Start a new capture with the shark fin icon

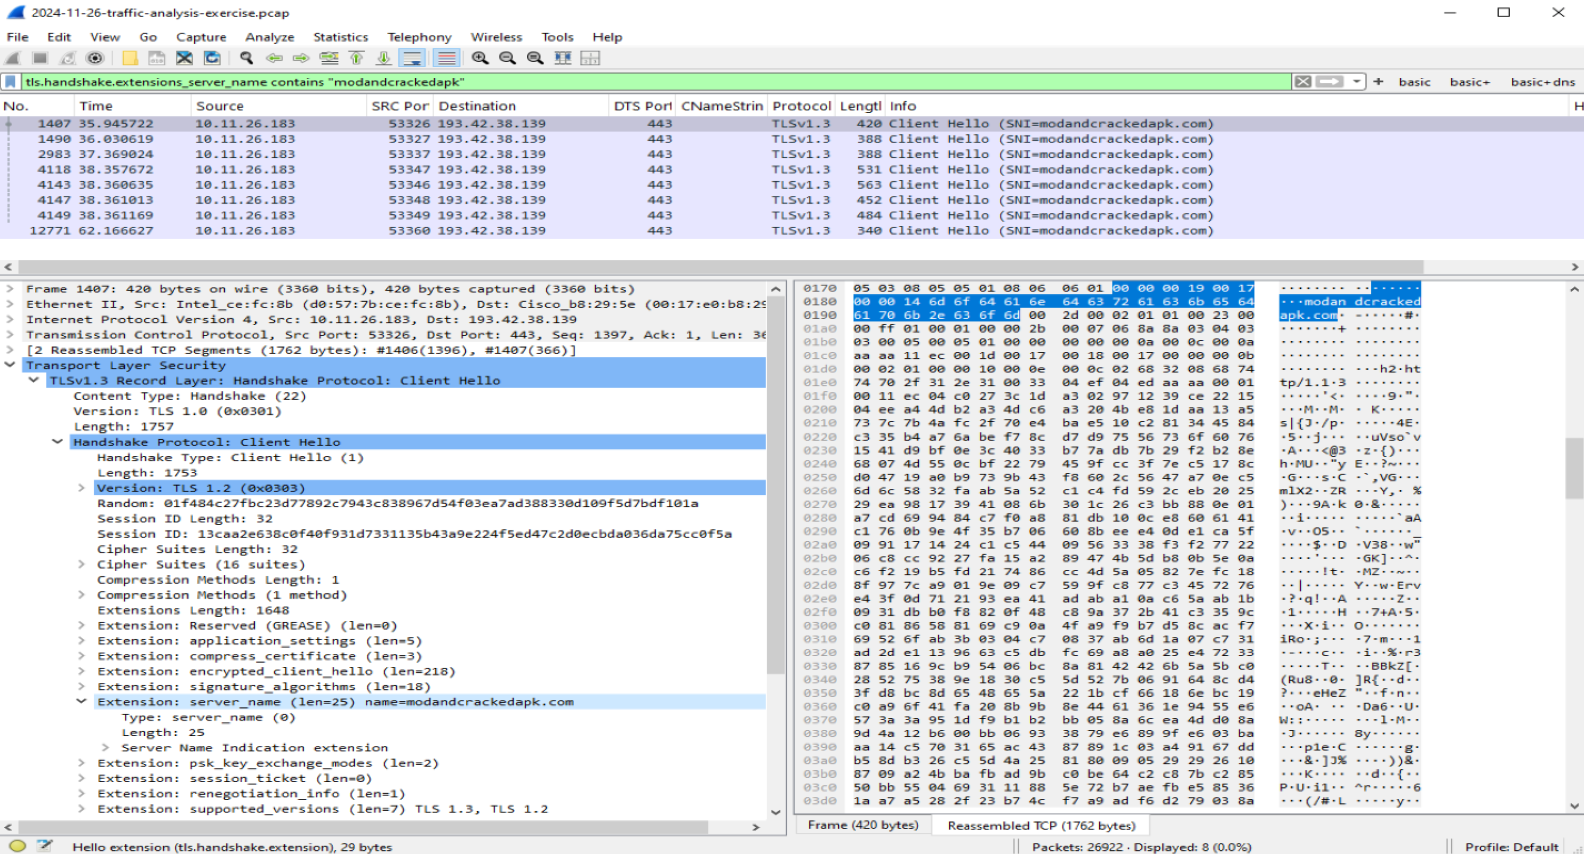point(13,58)
